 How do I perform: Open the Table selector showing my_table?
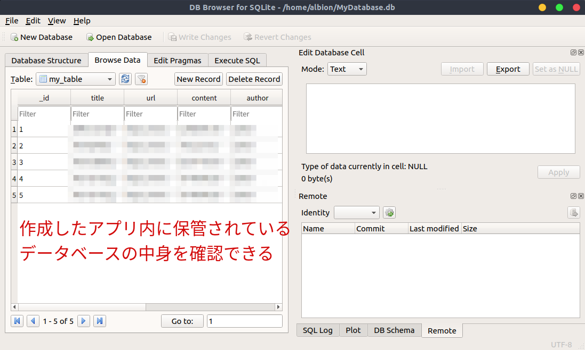point(75,79)
